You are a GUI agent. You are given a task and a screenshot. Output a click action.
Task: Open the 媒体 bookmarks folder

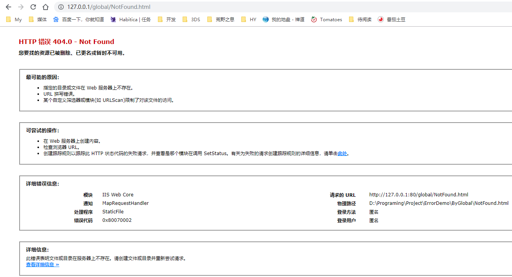point(38,19)
